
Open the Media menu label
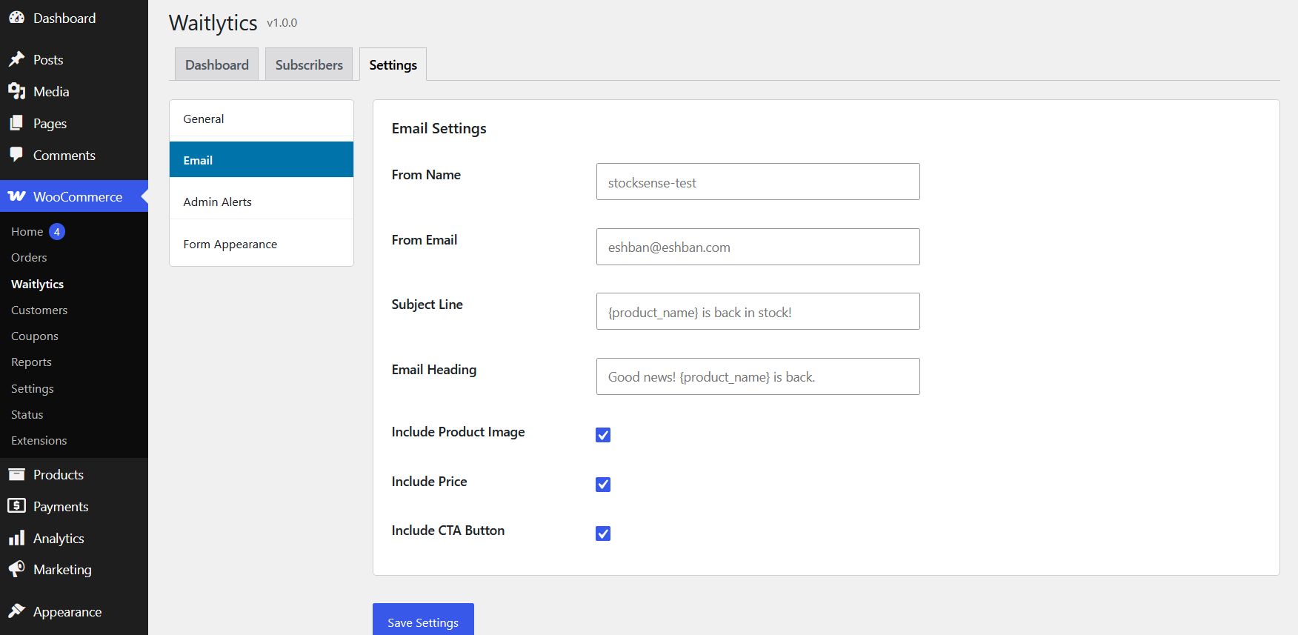[x=51, y=91]
